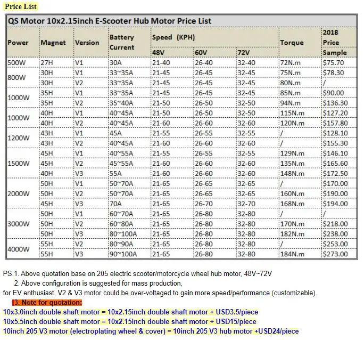Screen dimensions: 364x340
Task: Click the '168N.m' torque cell
Action: pyautogui.click(x=292, y=204)
